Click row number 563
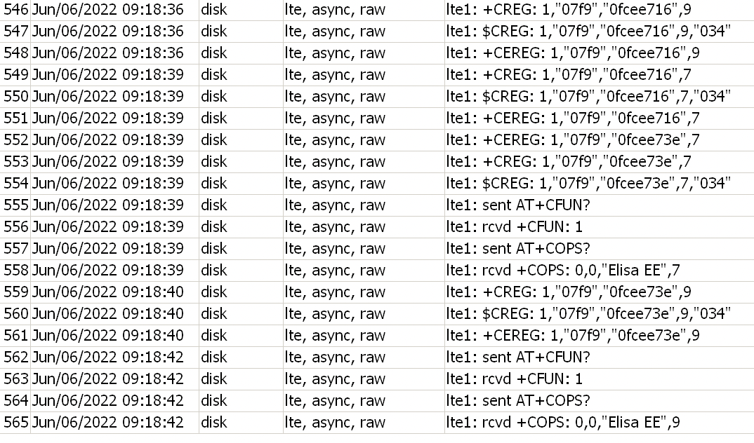 coord(15,379)
